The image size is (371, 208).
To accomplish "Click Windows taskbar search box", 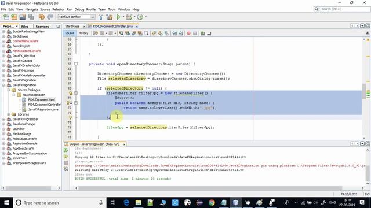I will 59,203.
